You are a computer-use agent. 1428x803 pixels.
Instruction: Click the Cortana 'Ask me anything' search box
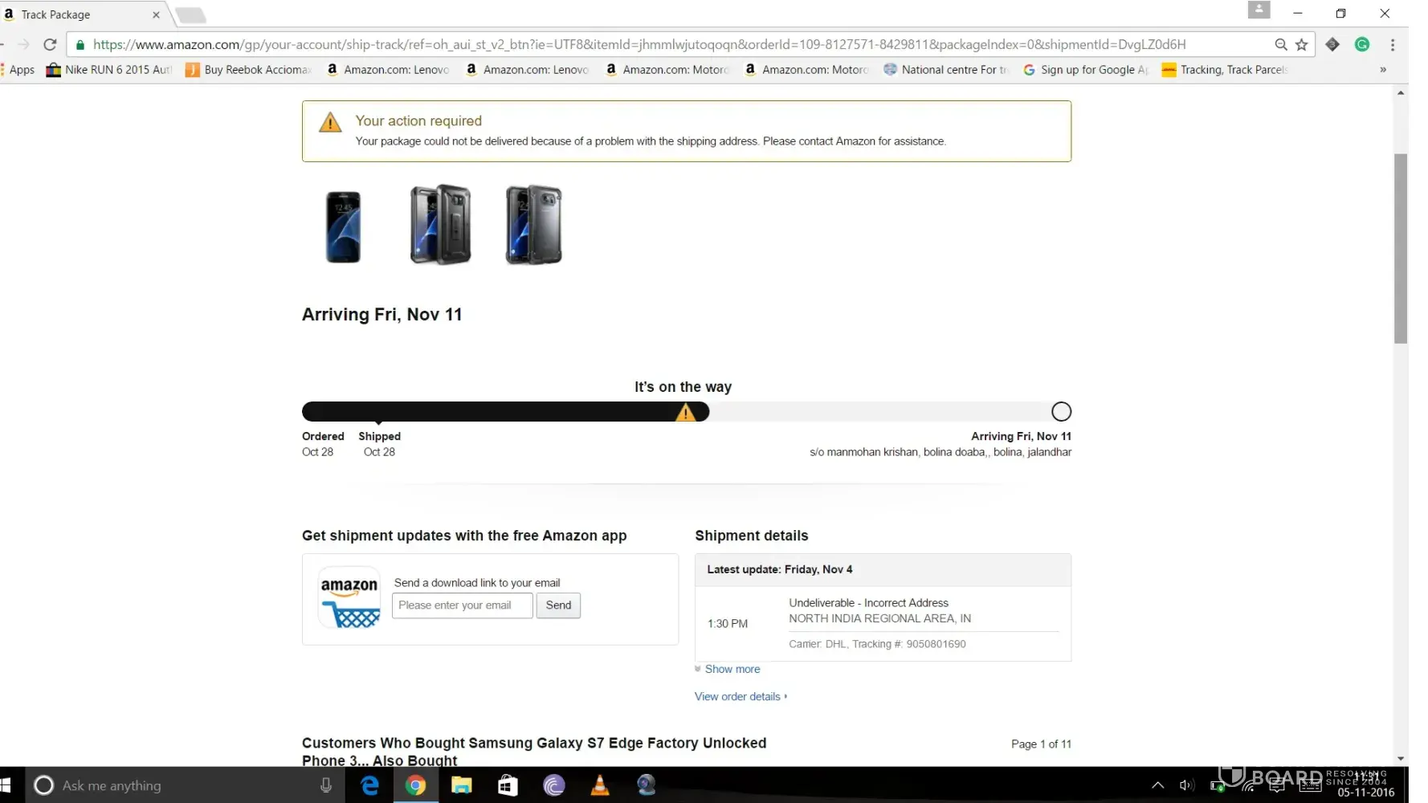[x=185, y=785]
